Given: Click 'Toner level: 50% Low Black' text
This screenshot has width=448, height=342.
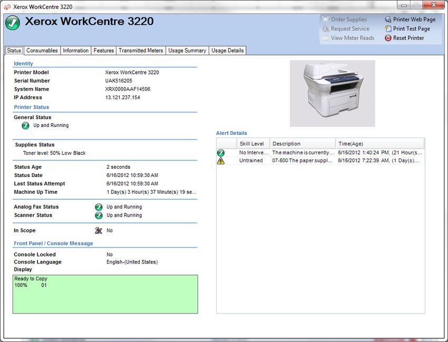Looking at the screenshot, I should 54,153.
